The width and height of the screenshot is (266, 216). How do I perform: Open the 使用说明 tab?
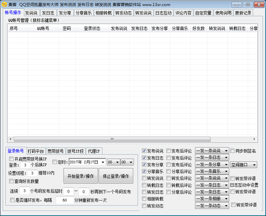(x=223, y=13)
